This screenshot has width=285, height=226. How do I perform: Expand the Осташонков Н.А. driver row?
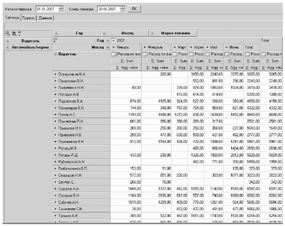(55, 74)
